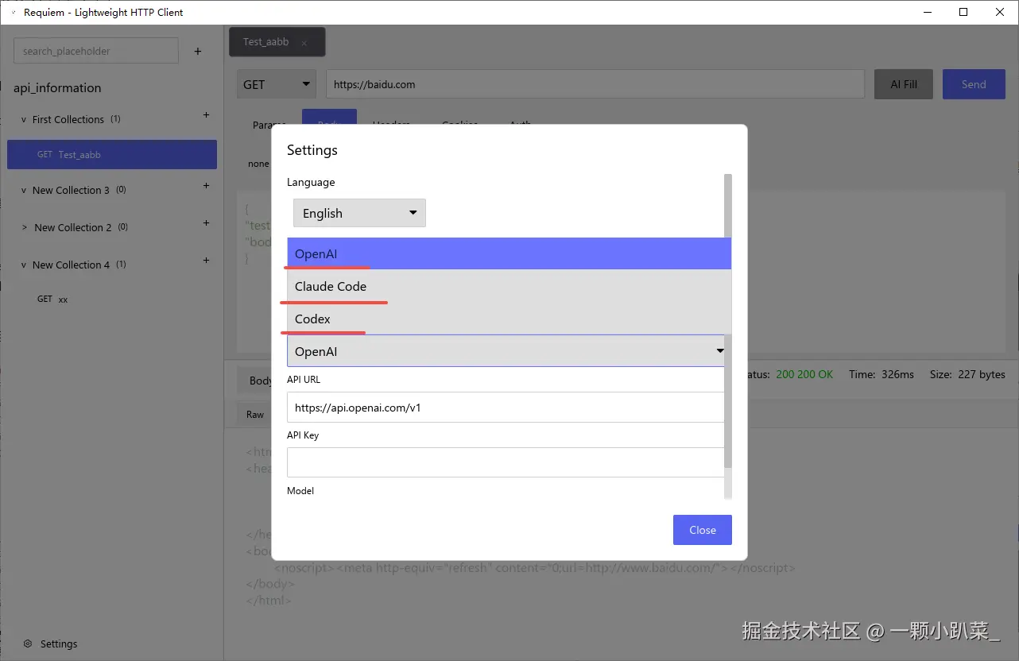Pick Codex in the provider list
The height and width of the screenshot is (661, 1019).
click(x=509, y=319)
